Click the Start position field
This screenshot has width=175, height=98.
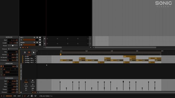coord(13,40)
